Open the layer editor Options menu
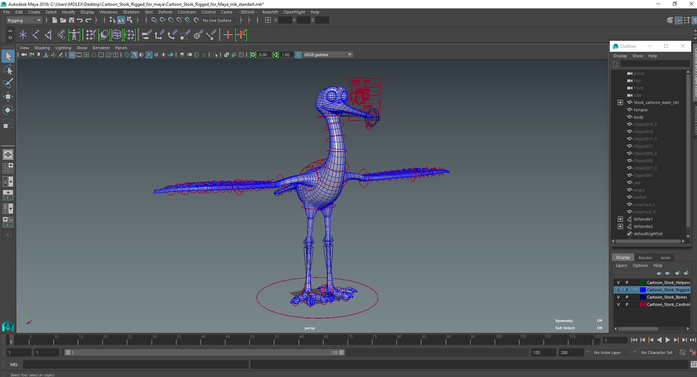The height and width of the screenshot is (377, 697). (x=640, y=265)
